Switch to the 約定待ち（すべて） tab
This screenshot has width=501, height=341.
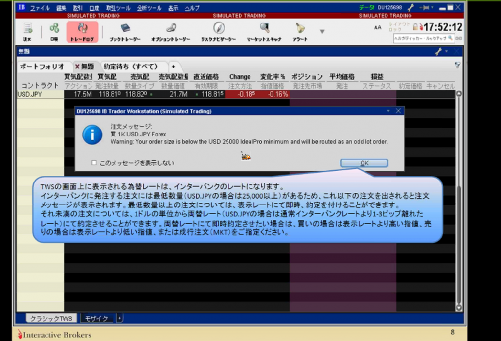pos(131,67)
